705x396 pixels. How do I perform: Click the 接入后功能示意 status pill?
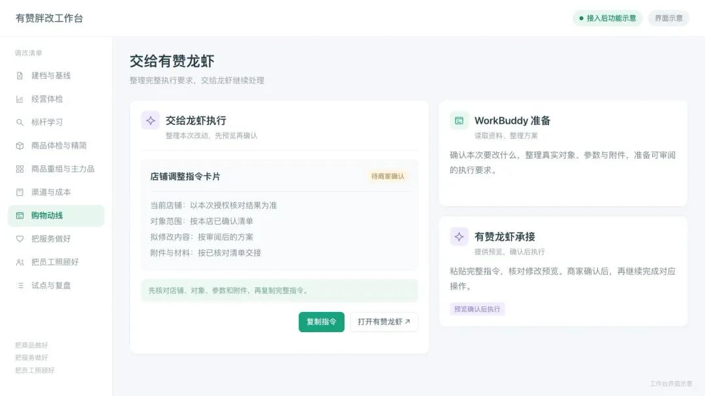point(608,18)
